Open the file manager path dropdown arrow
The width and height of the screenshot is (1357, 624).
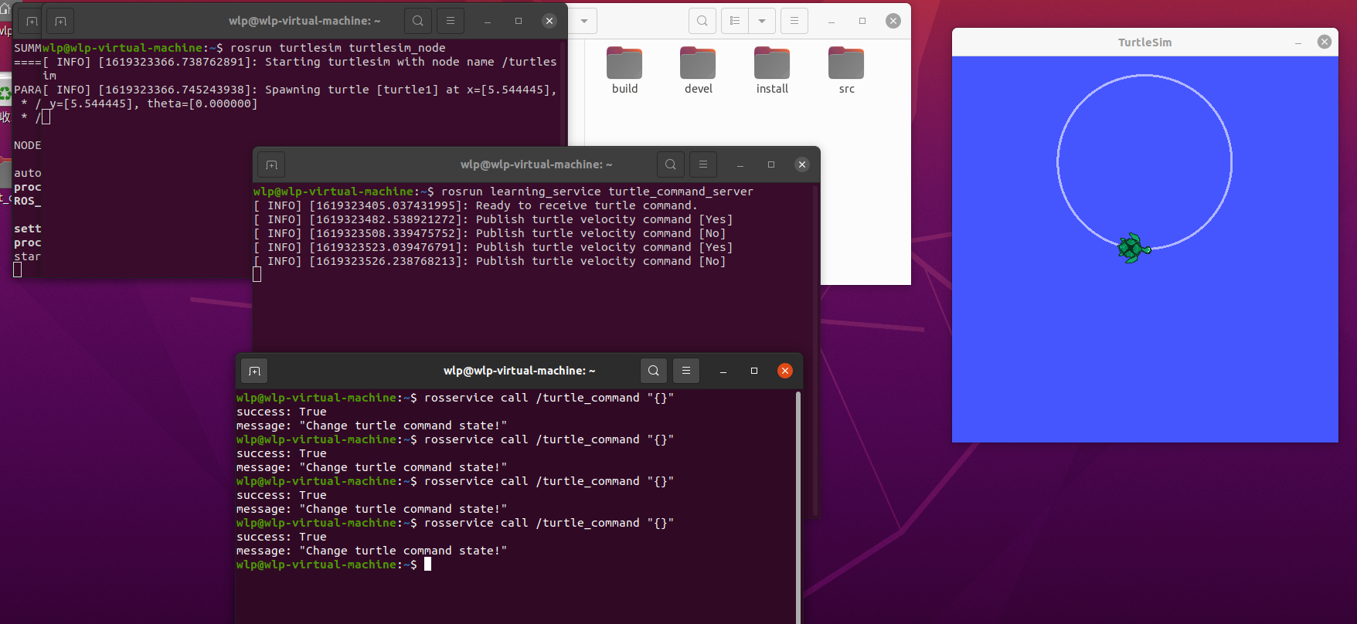(x=584, y=21)
